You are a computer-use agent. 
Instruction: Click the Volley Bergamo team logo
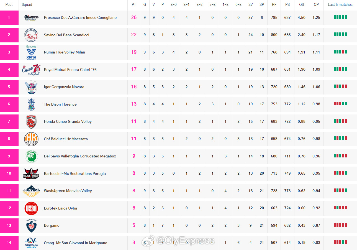point(31,226)
